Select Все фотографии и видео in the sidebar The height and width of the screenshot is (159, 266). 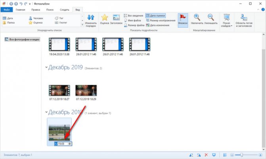(22, 39)
